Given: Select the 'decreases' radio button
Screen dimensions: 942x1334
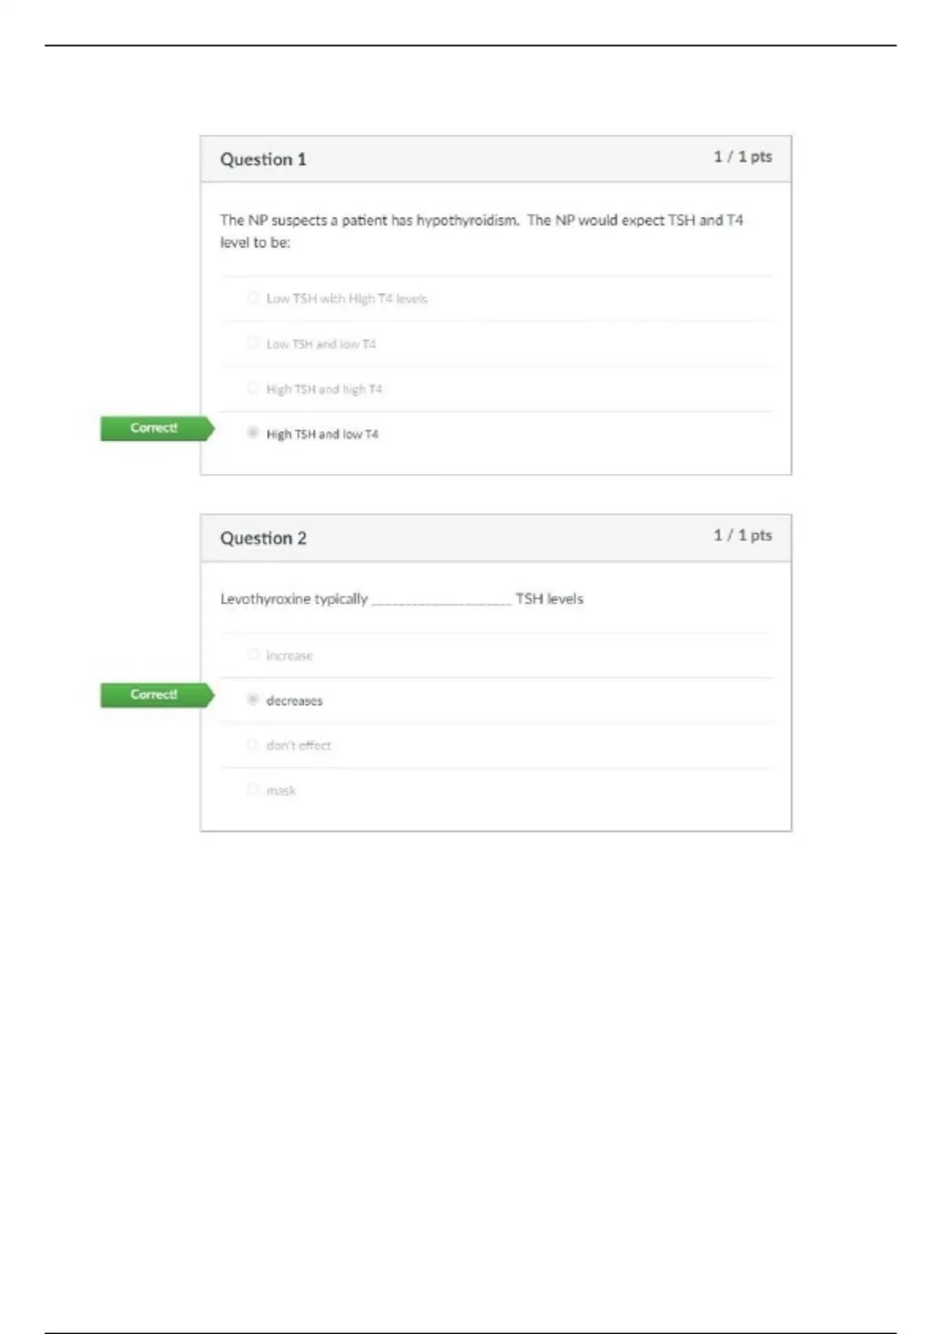Looking at the screenshot, I should 253,699.
